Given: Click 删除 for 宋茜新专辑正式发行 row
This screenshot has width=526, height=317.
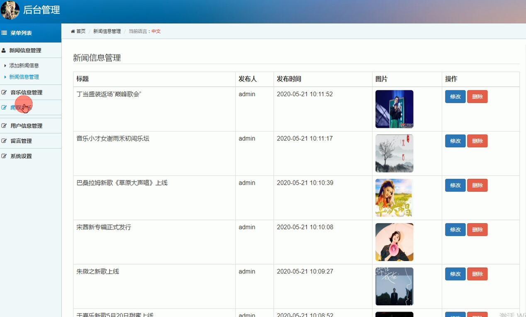Looking at the screenshot, I should (477, 230).
